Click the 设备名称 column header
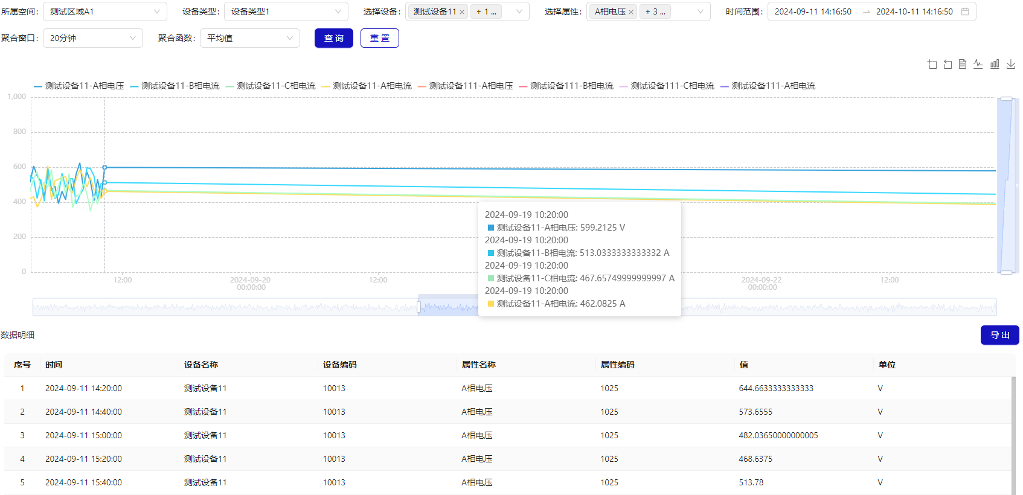This screenshot has height=495, width=1023. pos(201,365)
